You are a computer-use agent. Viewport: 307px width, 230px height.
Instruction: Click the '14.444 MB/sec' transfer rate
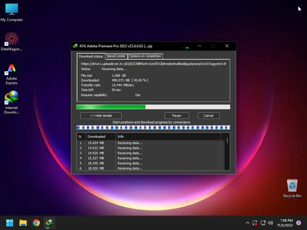(123, 85)
